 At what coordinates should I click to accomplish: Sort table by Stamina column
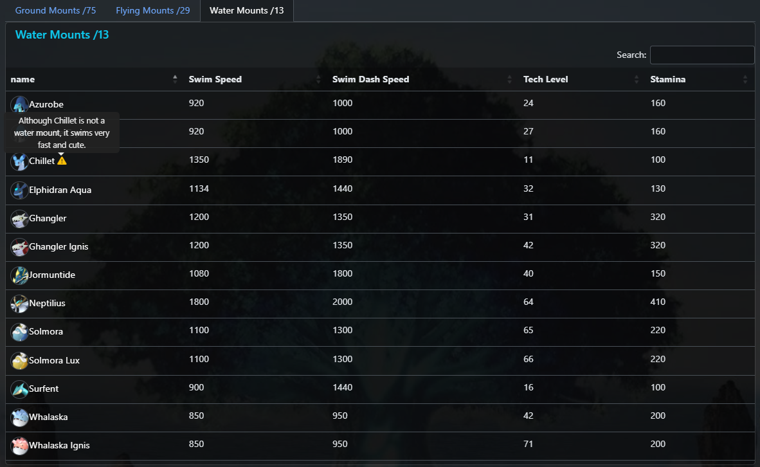700,80
